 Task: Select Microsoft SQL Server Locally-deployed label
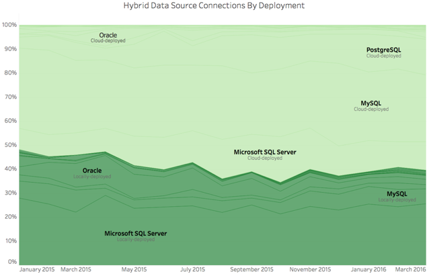coord(136,236)
